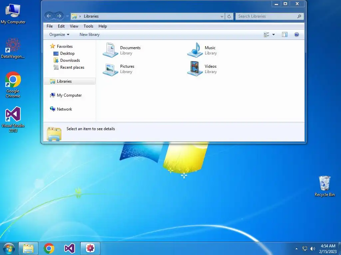
Task: Open Explorer help question mark icon
Action: 297,35
